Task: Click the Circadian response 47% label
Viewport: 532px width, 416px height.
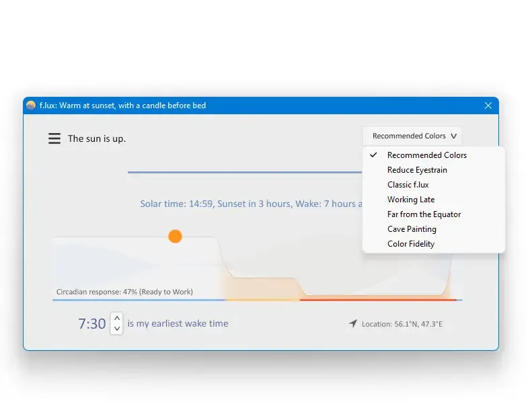Action: (x=124, y=292)
